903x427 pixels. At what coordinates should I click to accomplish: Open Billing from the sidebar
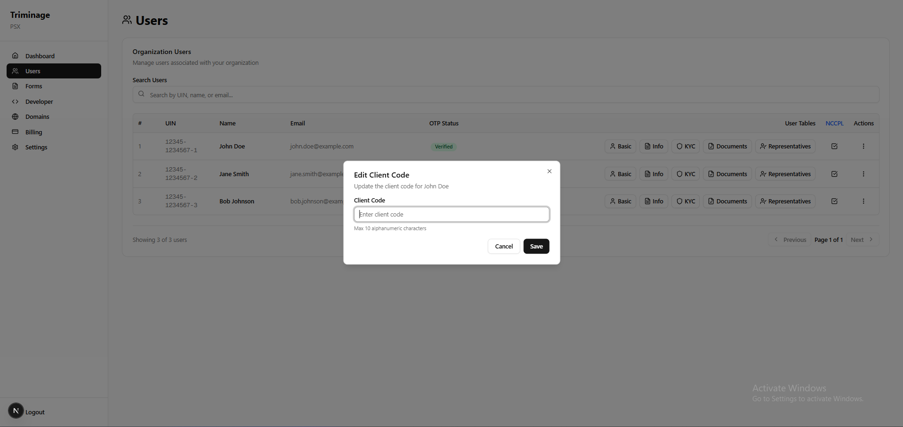pos(33,132)
